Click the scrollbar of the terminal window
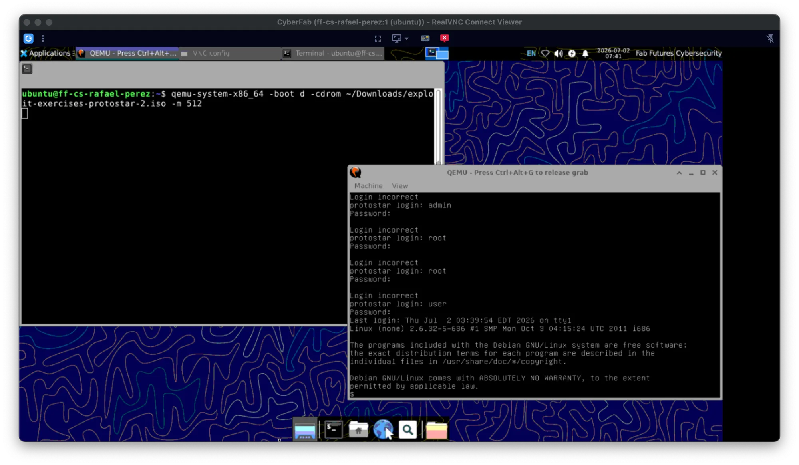The height and width of the screenshot is (465, 799). [x=438, y=126]
